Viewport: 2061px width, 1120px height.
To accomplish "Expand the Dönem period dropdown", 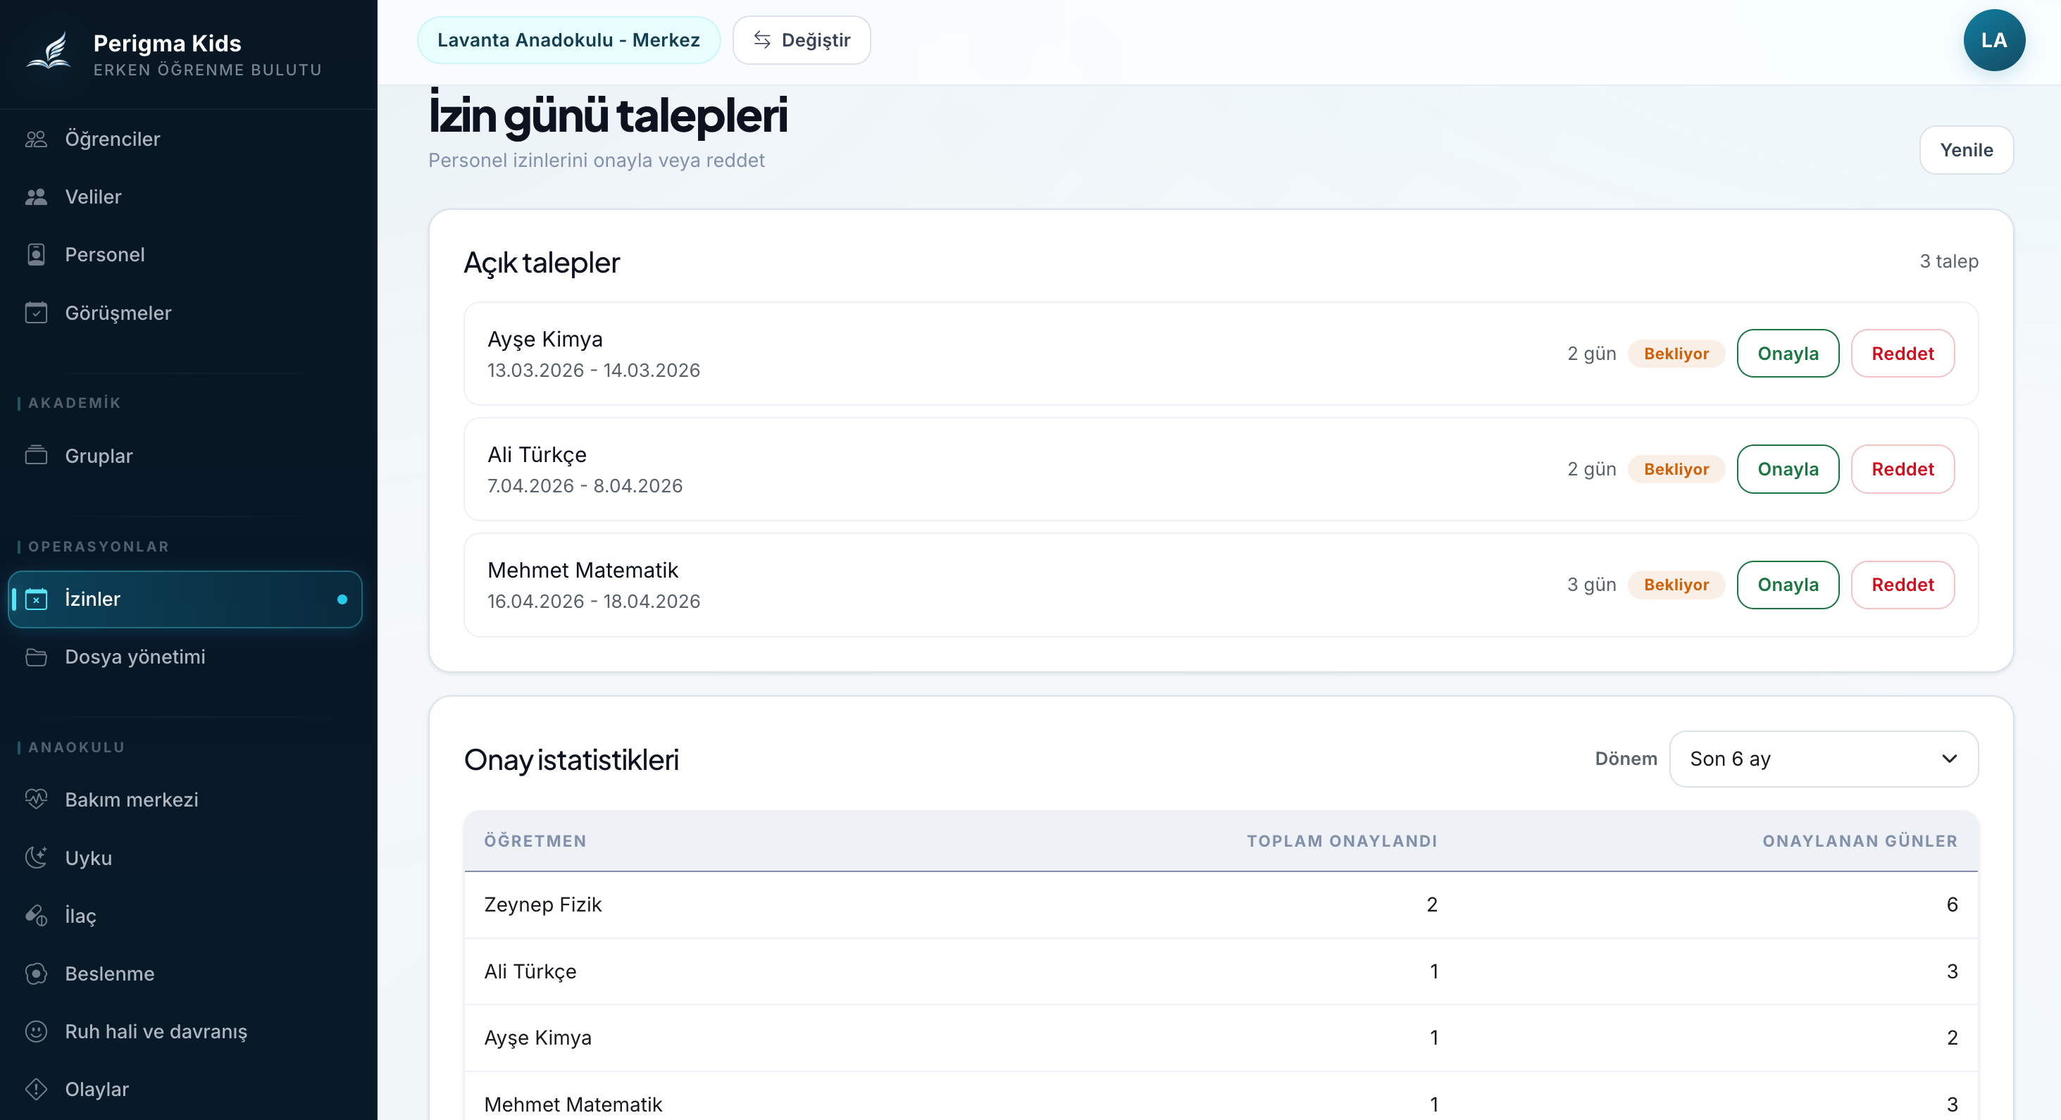I will (1824, 759).
